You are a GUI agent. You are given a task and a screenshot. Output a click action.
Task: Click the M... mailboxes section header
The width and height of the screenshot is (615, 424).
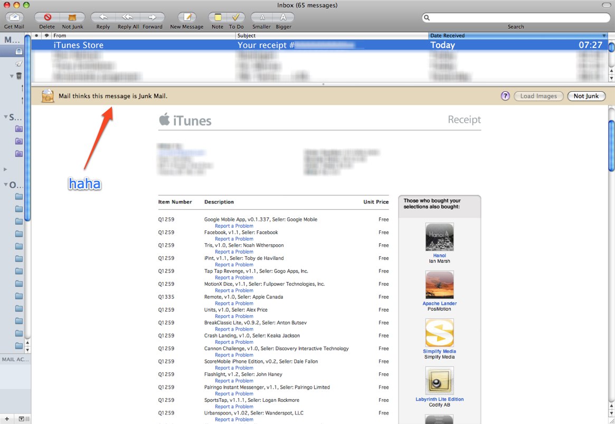point(12,39)
